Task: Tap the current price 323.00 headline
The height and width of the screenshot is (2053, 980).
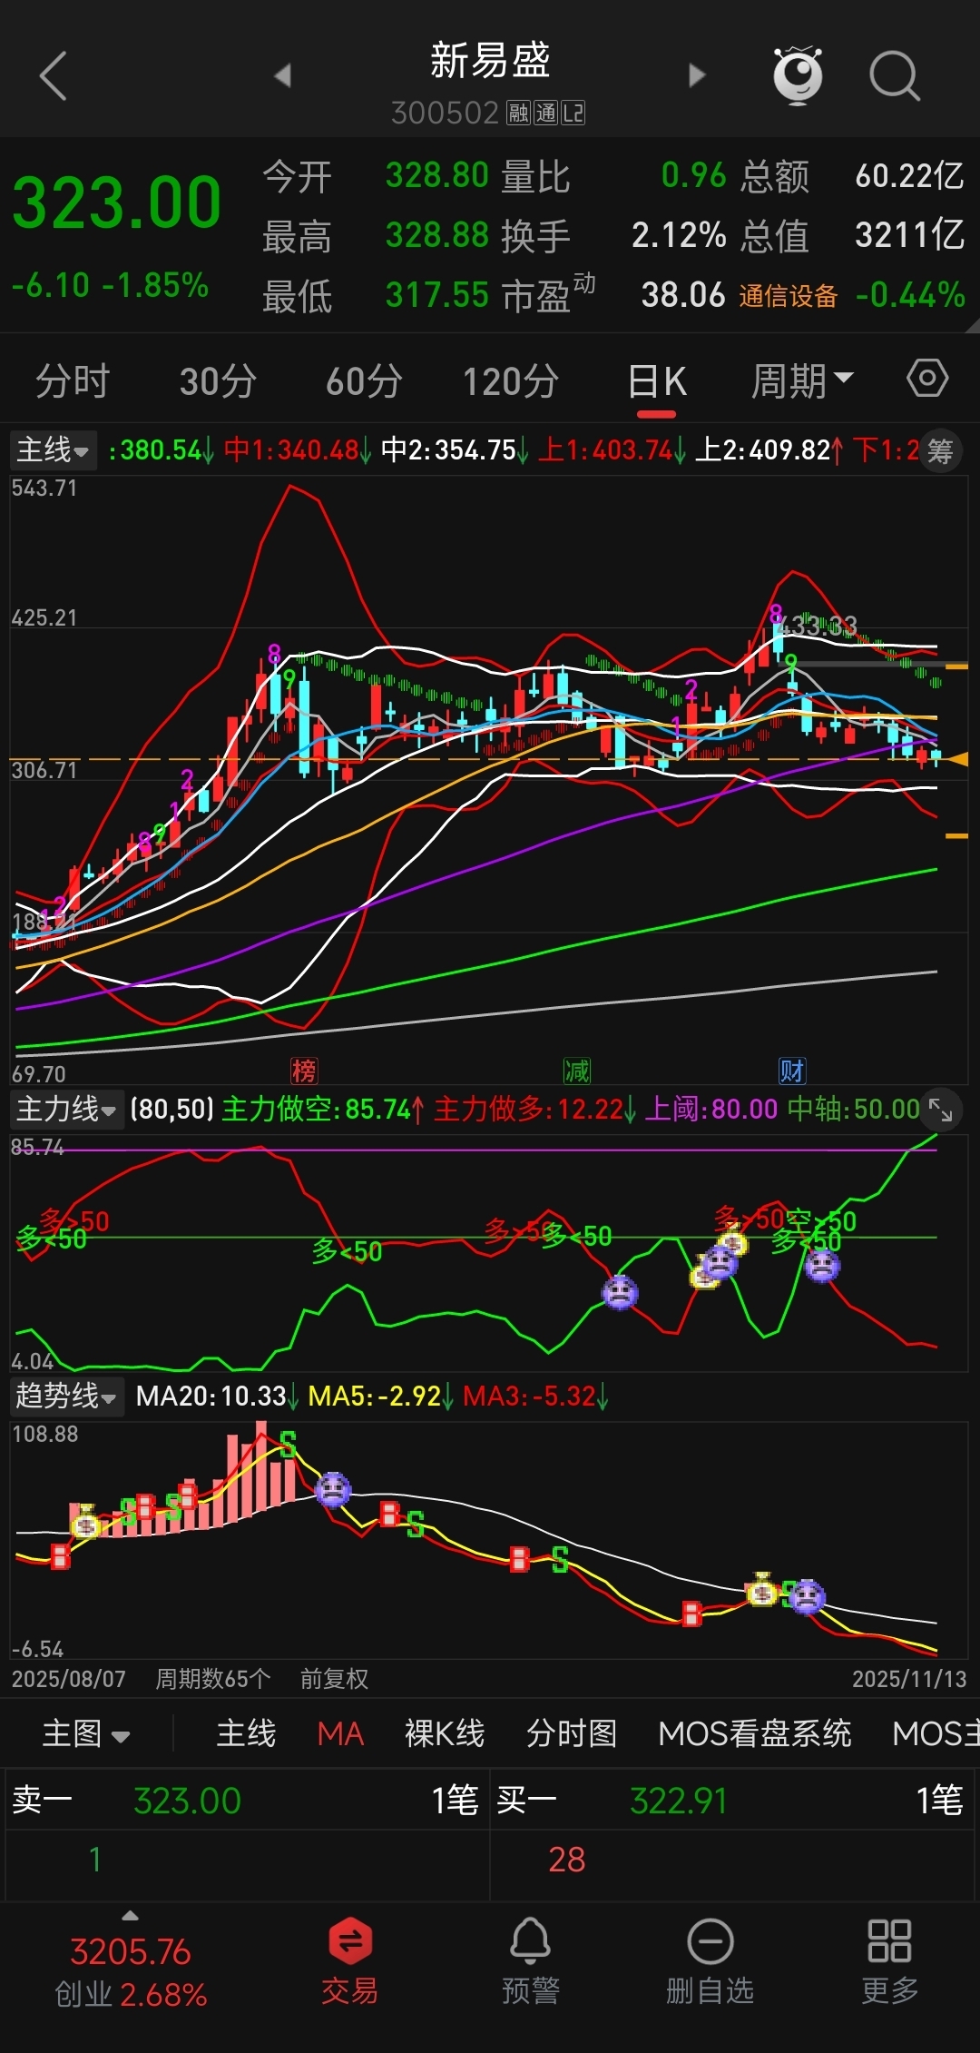Action: point(117,202)
